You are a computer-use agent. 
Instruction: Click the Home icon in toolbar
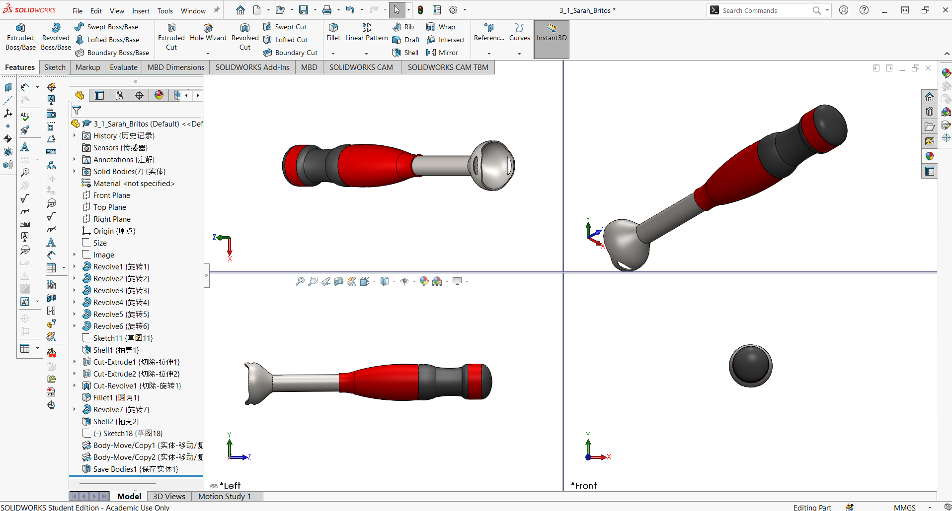(240, 10)
